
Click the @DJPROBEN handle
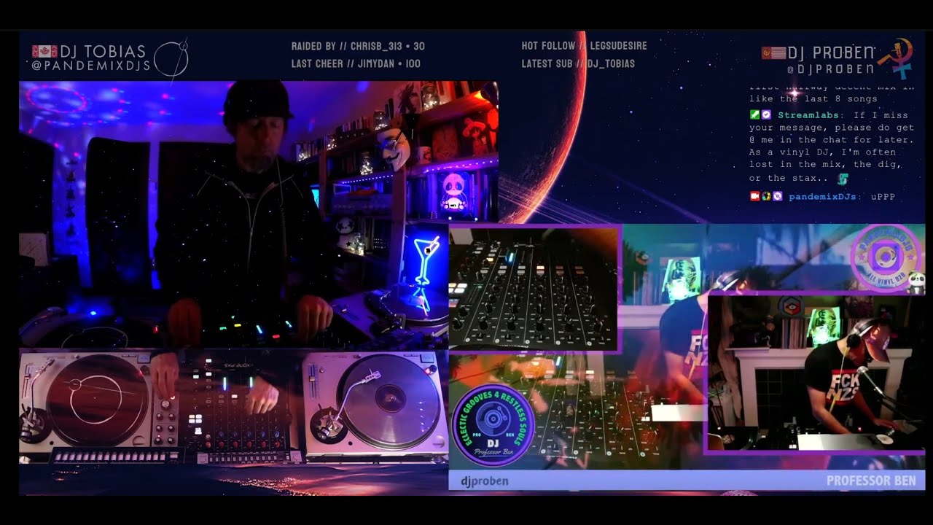coord(830,69)
